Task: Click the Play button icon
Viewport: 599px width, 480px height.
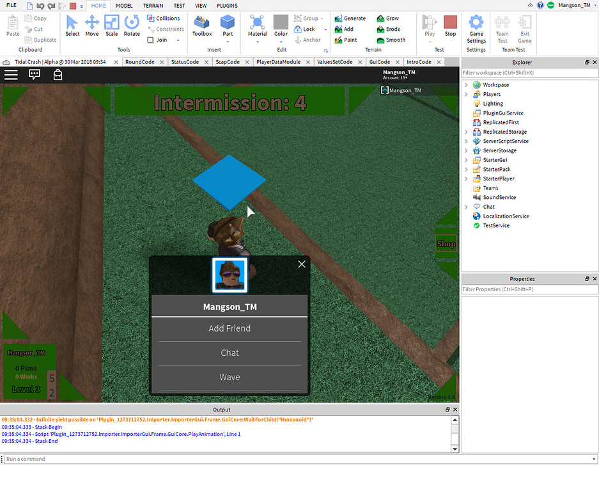Action: pos(430,22)
